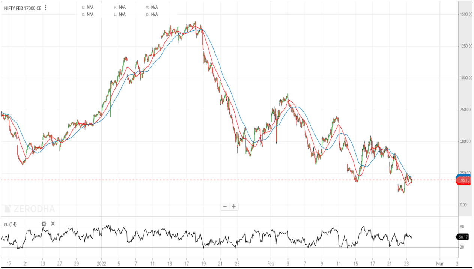Click the red 196.10 current price tag

tap(463, 180)
